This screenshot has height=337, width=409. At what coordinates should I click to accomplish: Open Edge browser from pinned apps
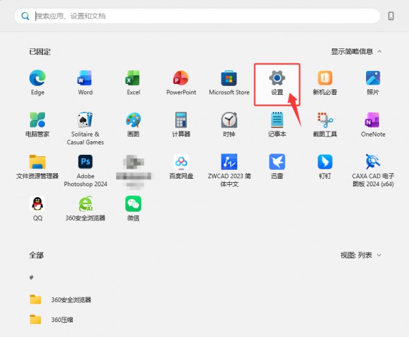[37, 83]
